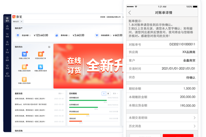
Task: Open 库存 inventory in the sidebar
Action: pos(7,43)
